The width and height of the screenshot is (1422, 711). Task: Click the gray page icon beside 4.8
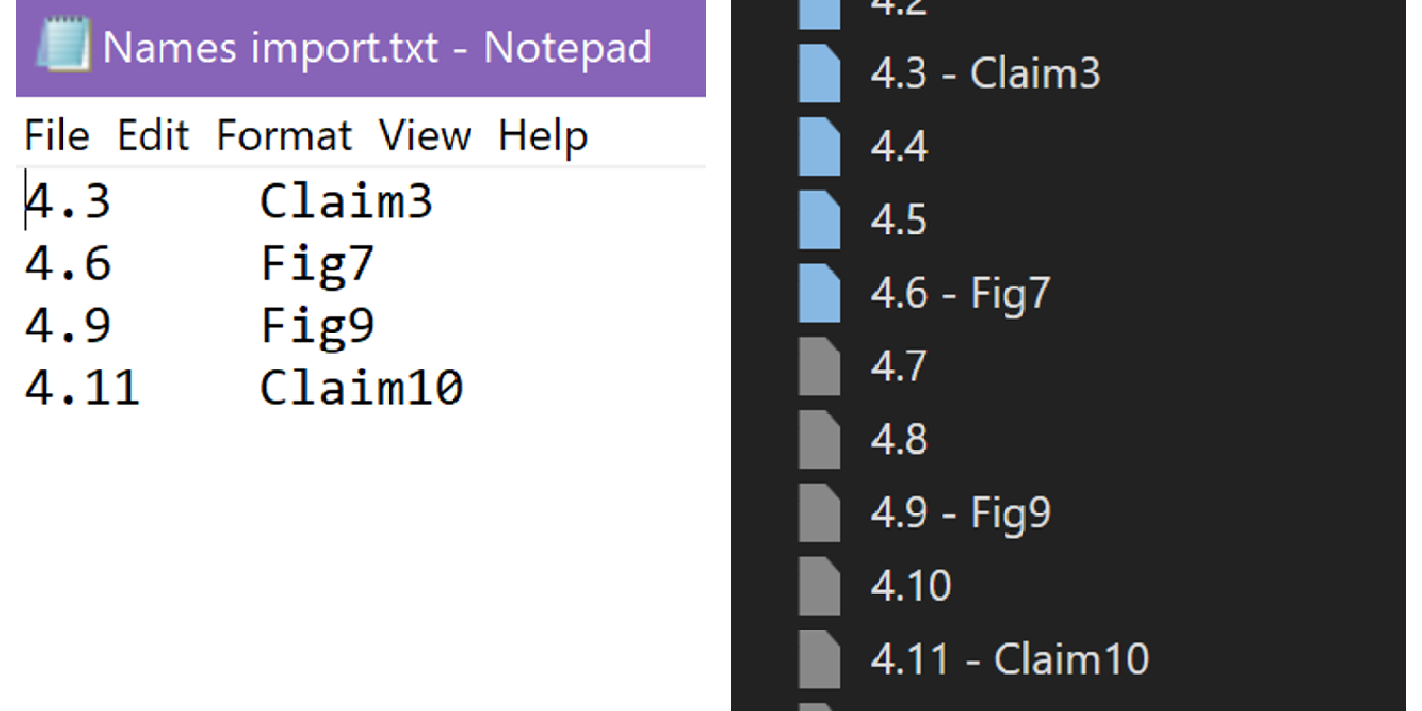pos(819,440)
